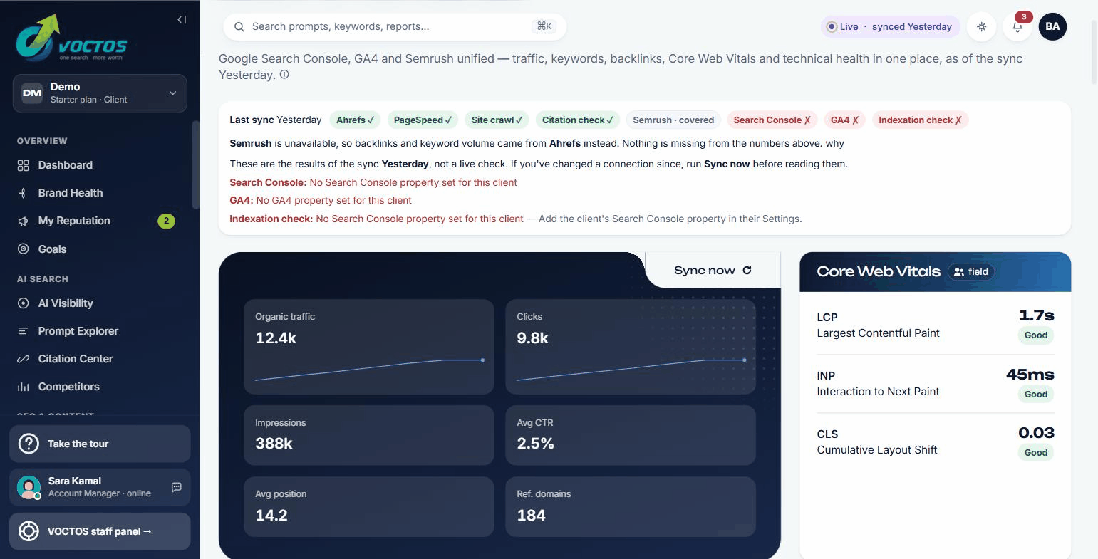Click the Citation Center link icon
Screen dimensions: 1098x559
coord(24,359)
